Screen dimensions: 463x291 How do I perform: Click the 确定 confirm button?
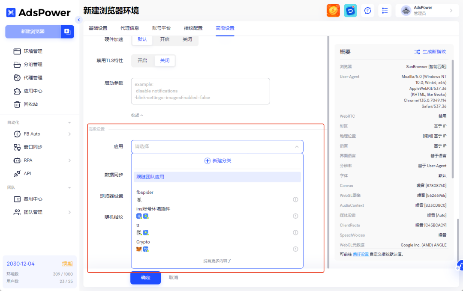tap(145, 278)
